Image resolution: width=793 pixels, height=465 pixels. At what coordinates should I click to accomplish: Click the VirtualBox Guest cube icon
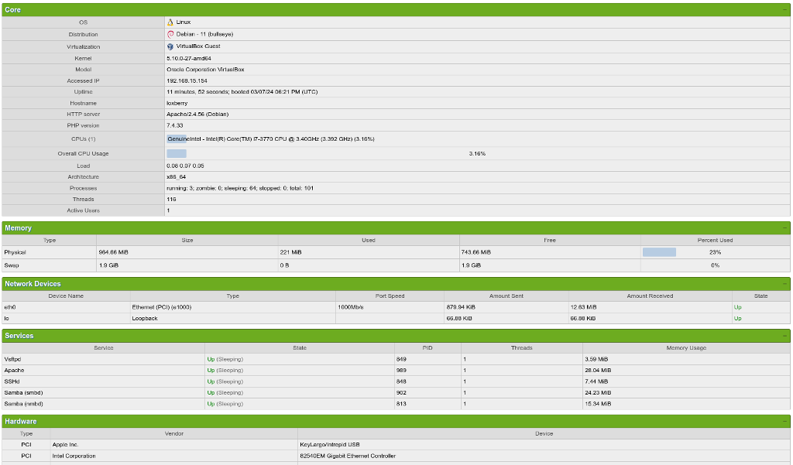tap(170, 46)
